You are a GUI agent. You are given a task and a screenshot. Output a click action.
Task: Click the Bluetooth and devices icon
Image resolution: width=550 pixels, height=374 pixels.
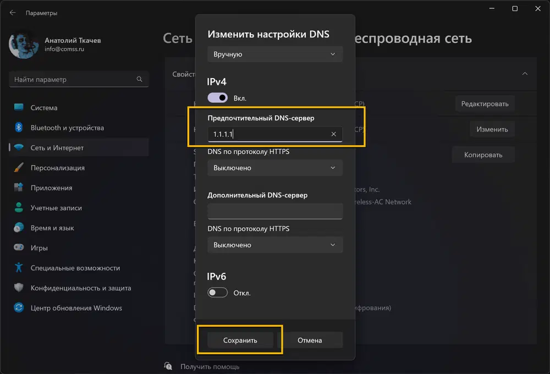click(19, 128)
